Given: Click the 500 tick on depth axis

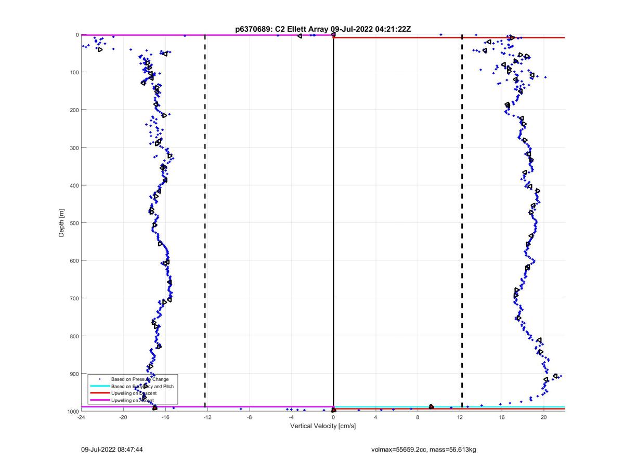Looking at the screenshot, I should [74, 223].
